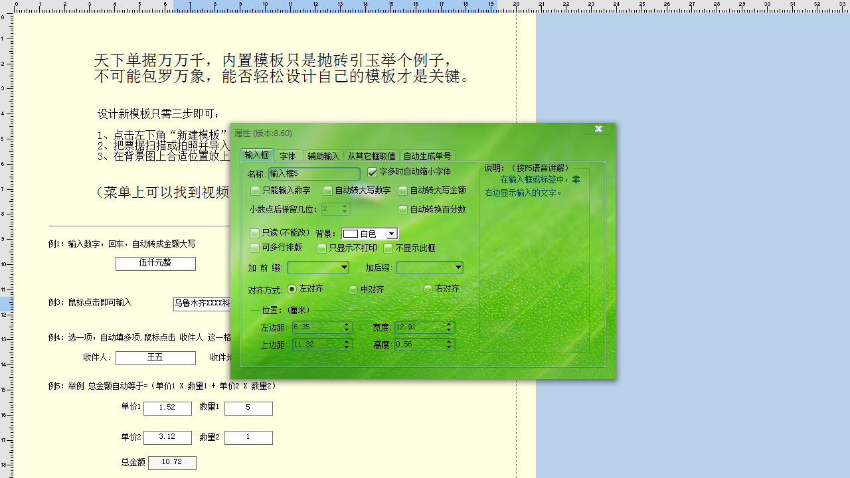Check the 只读(不能改) option
Screen dimensions: 850x478
tap(255, 233)
